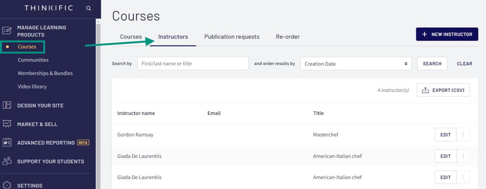This screenshot has height=189, width=486.
Task: Open Memberships & Bundles from the sidebar
Action: (x=45, y=73)
